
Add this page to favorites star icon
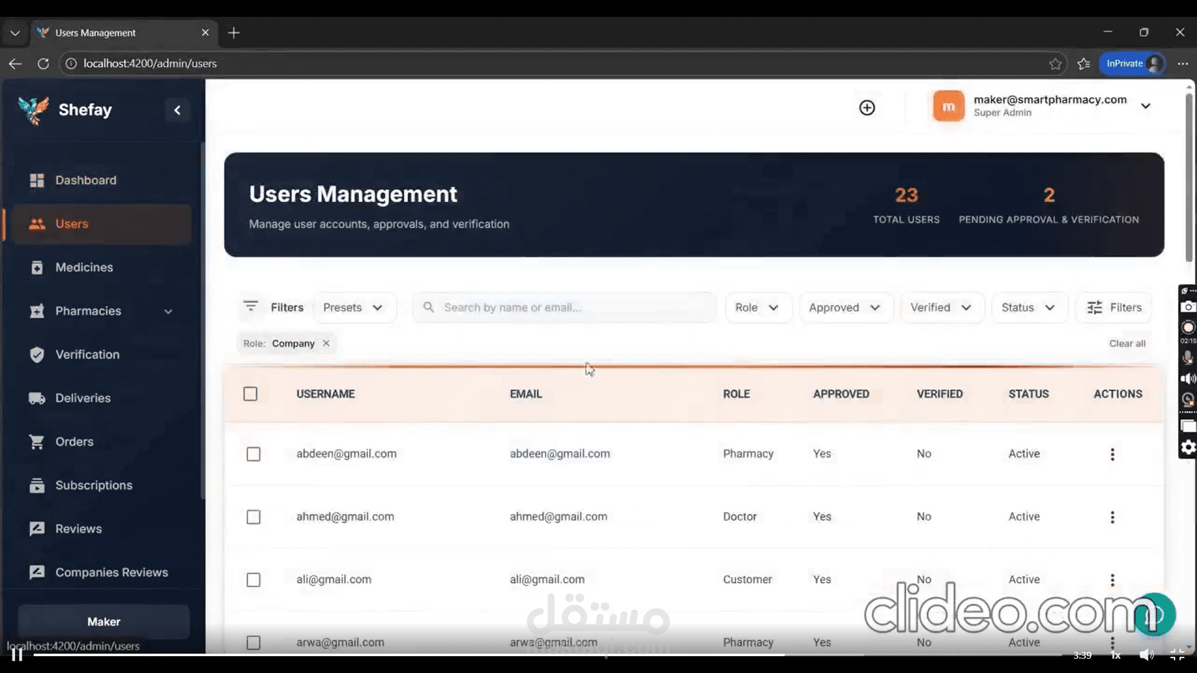tap(1055, 64)
